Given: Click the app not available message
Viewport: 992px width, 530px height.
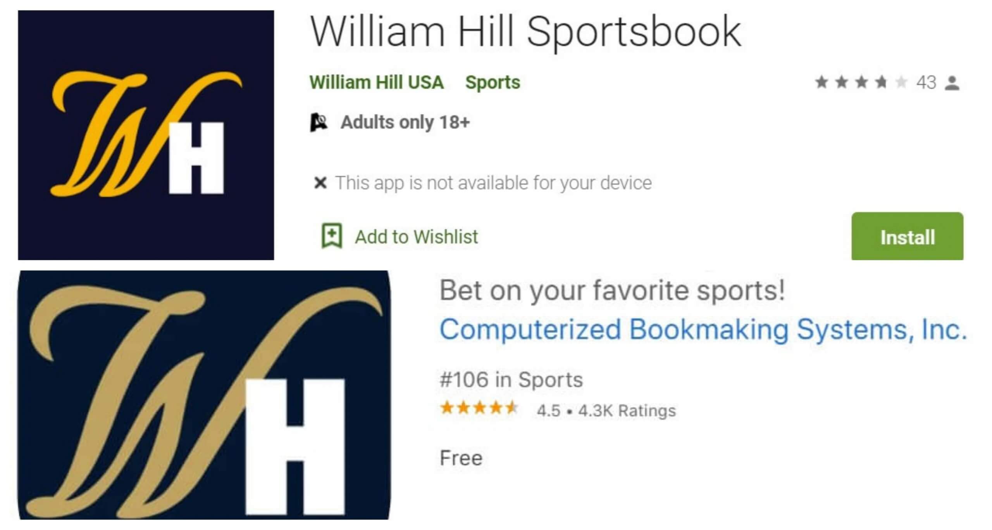Looking at the screenshot, I should tap(493, 183).
